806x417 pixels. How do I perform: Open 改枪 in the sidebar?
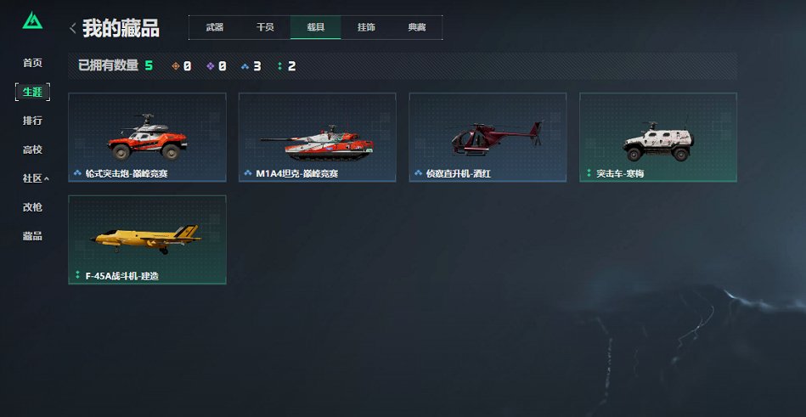point(32,207)
